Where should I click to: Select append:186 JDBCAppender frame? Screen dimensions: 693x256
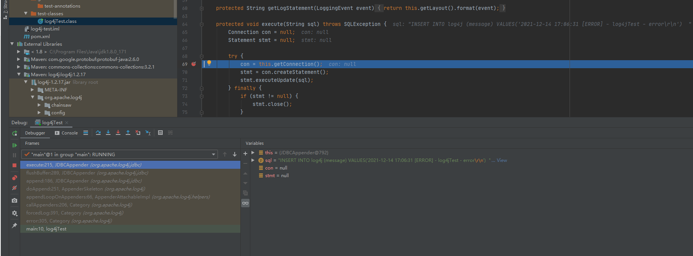coord(130,181)
